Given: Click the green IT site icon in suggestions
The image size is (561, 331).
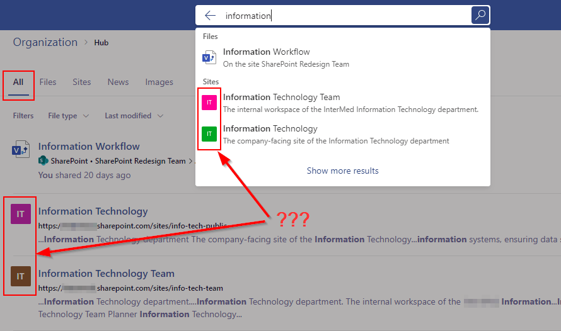Looking at the screenshot, I should [x=209, y=134].
